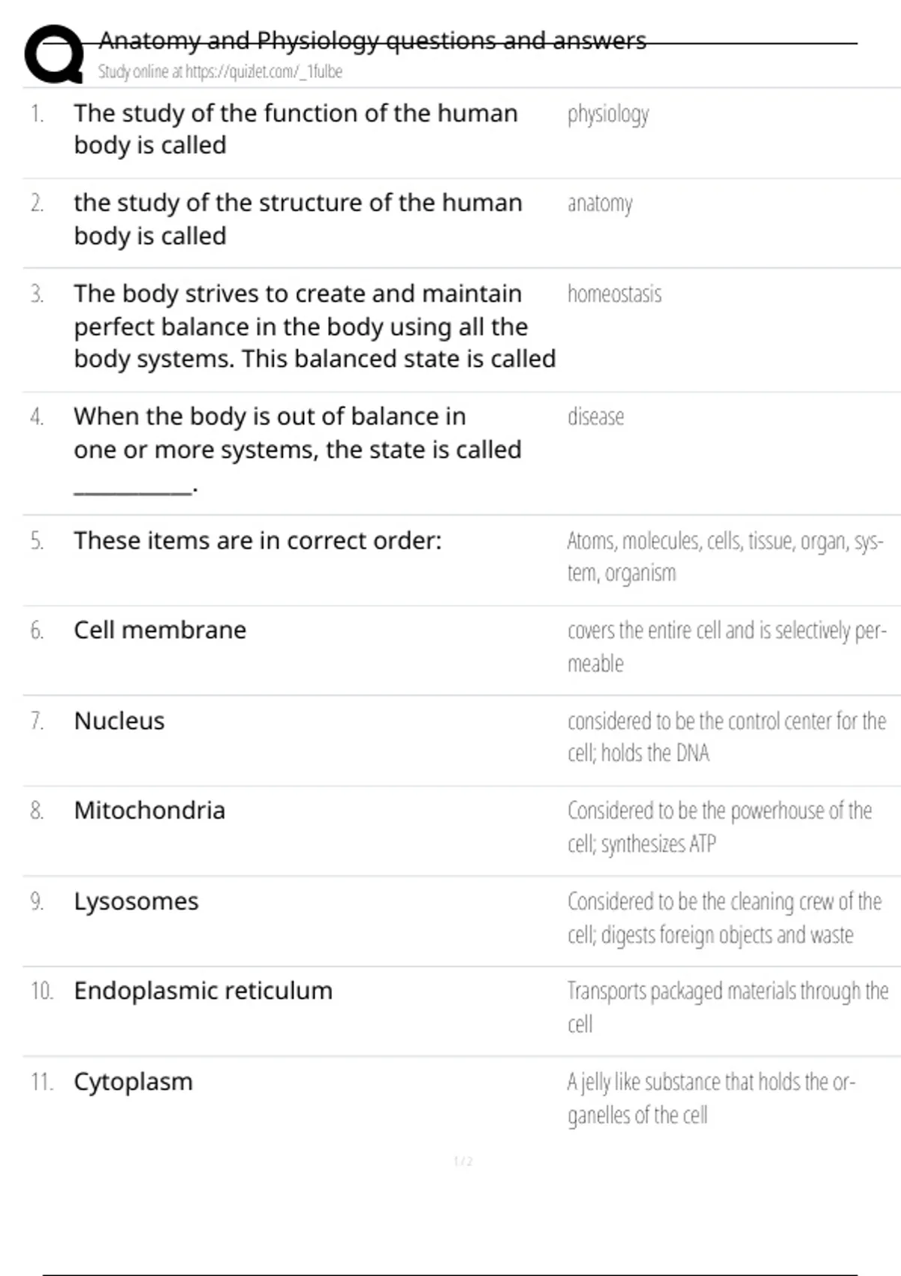Click the "Cytoplasm" term

click(133, 1082)
